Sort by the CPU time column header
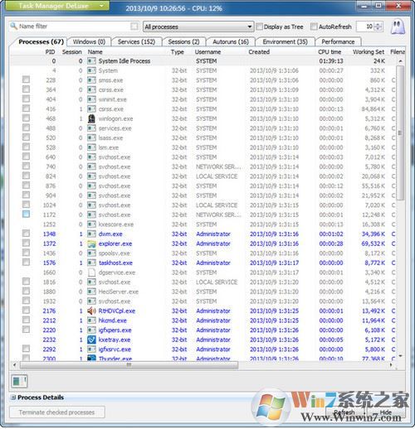The image size is (415, 429). pyautogui.click(x=330, y=52)
